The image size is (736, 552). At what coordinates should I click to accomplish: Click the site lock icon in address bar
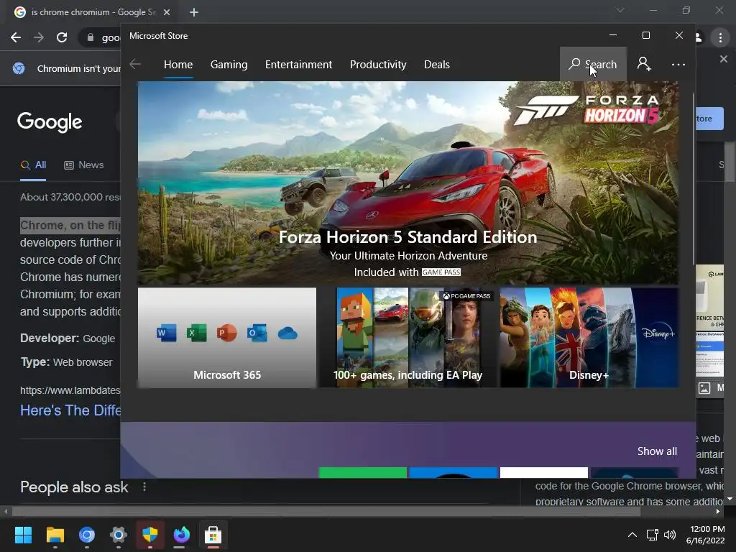tap(91, 37)
